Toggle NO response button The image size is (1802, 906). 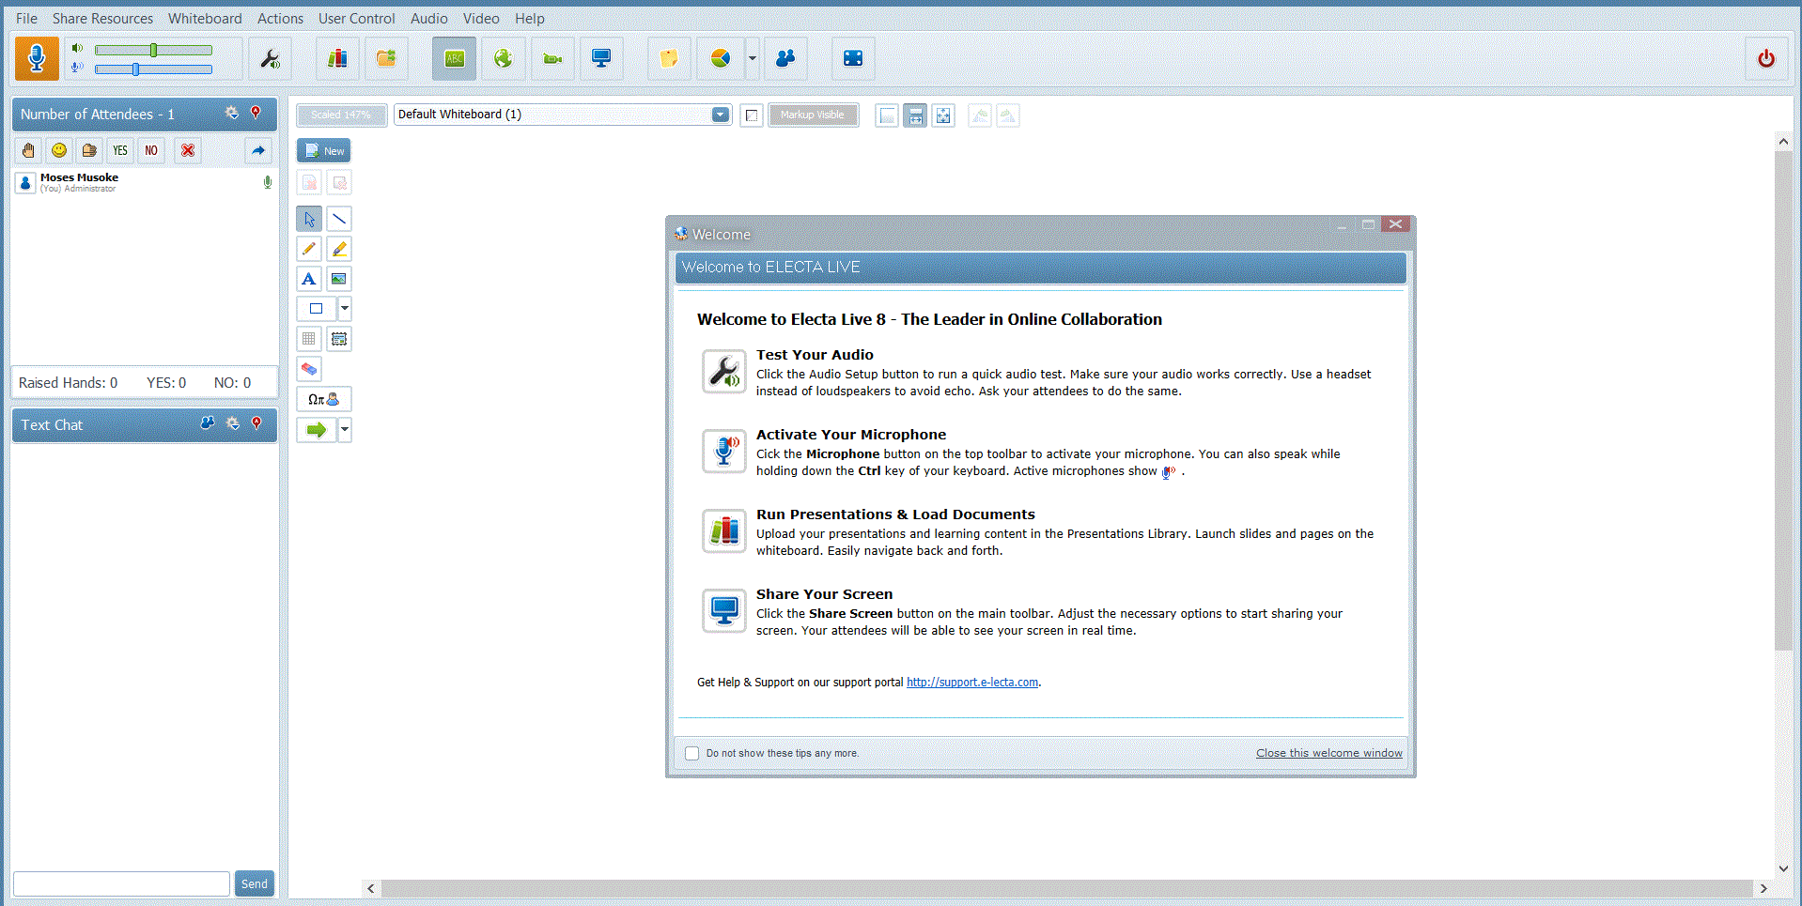pyautogui.click(x=151, y=150)
